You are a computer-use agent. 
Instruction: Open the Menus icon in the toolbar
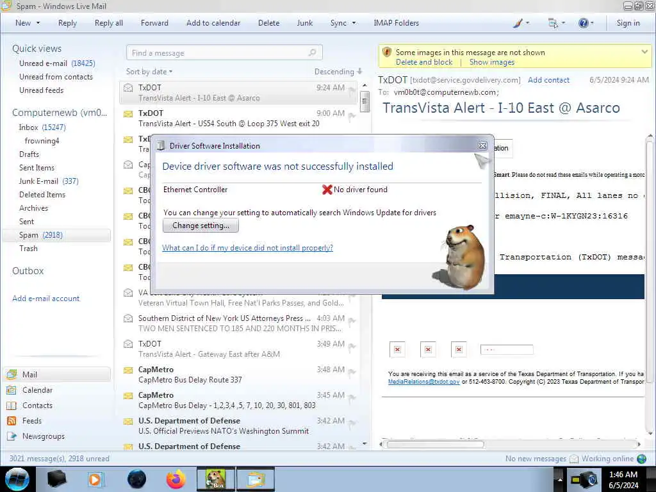[x=553, y=23]
